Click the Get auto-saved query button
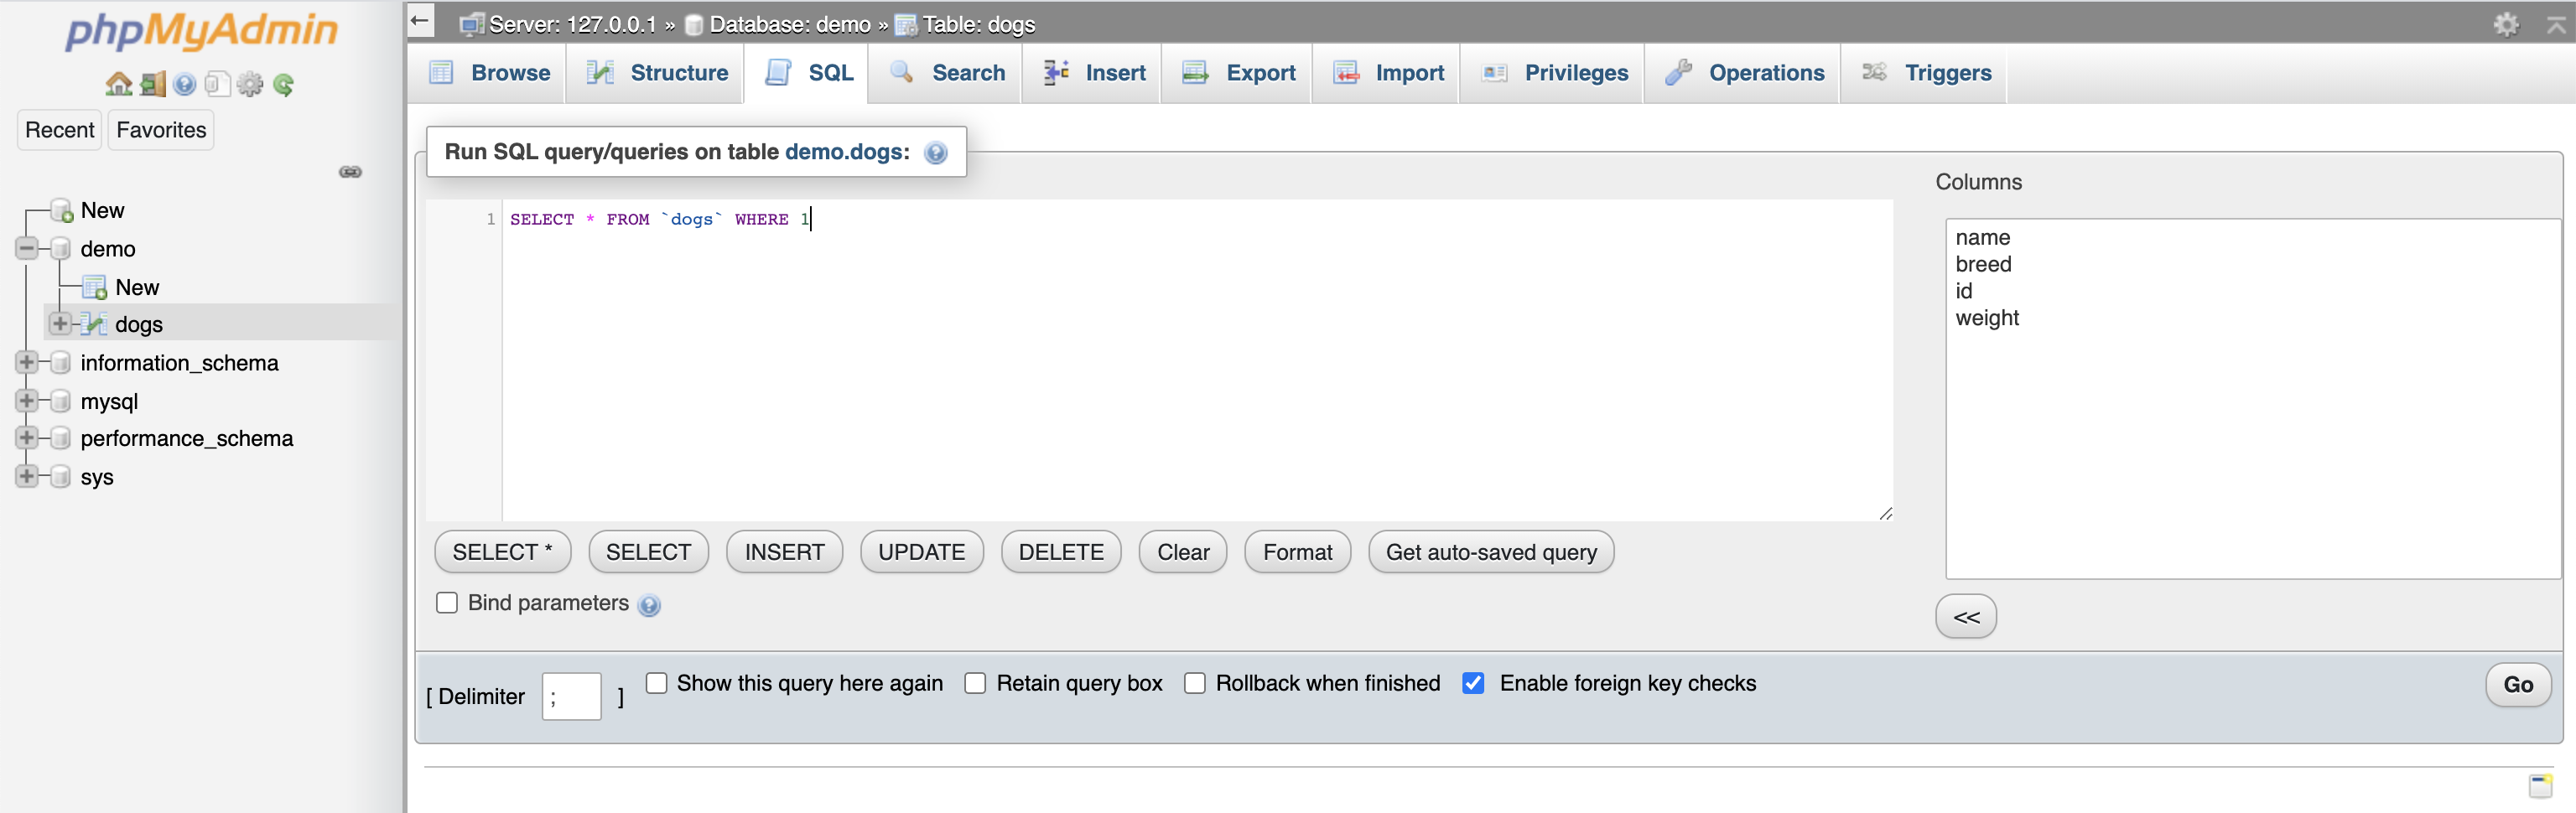2576x813 pixels. [1489, 552]
